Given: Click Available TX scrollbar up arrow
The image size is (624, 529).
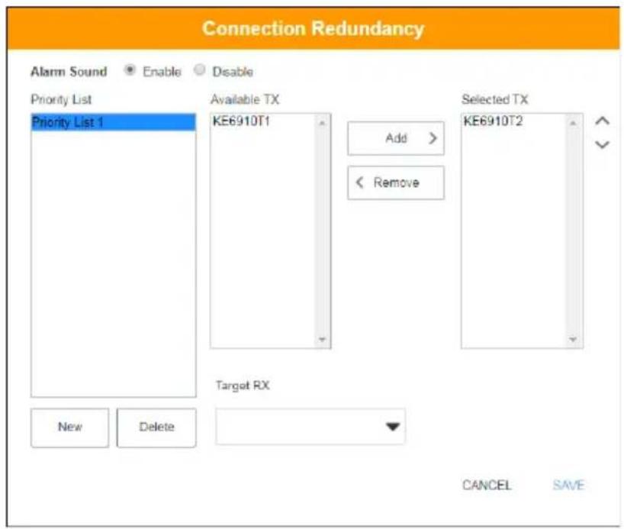Looking at the screenshot, I should [x=323, y=123].
